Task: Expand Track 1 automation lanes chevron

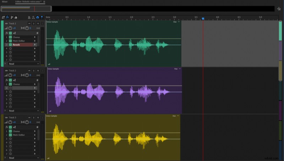Action: [5, 64]
